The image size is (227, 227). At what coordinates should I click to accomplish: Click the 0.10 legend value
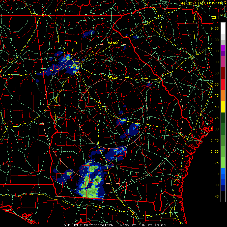[x=215, y=174]
